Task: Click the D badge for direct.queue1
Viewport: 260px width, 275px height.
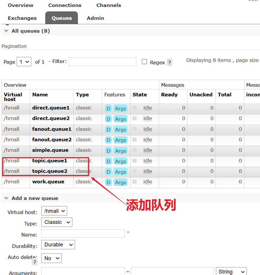Action: [108, 109]
